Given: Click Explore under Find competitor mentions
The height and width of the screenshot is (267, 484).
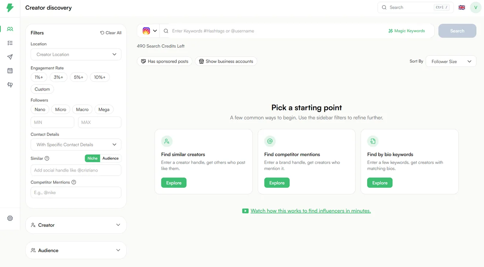Looking at the screenshot, I should coord(277,183).
